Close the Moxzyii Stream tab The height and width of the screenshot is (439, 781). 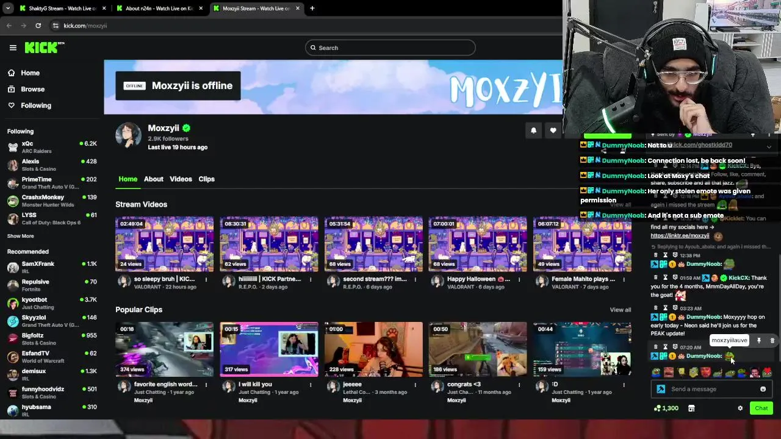[297, 9]
